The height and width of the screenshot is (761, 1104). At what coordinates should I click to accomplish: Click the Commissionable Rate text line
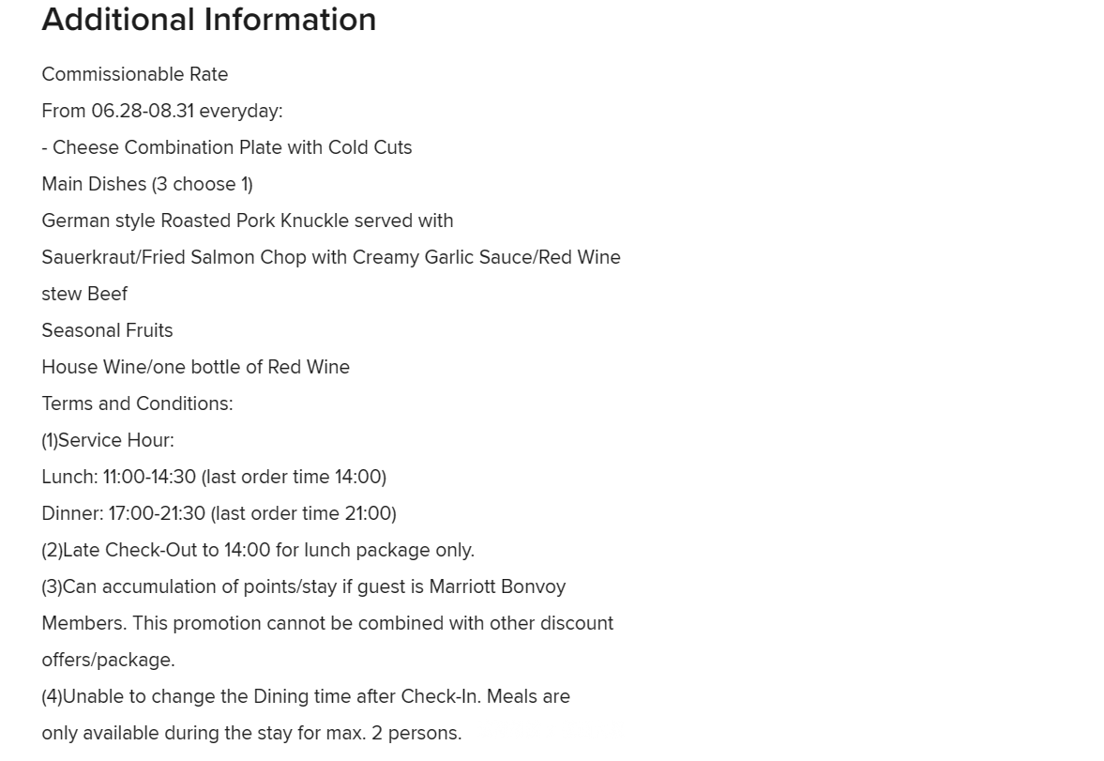[134, 74]
